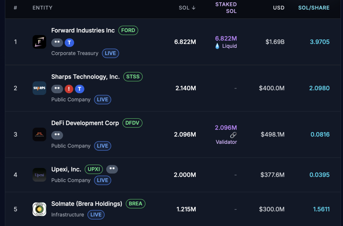Click LIVE badge for Forward Industries
Image resolution: width=343 pixels, height=226 pixels.
(111, 53)
